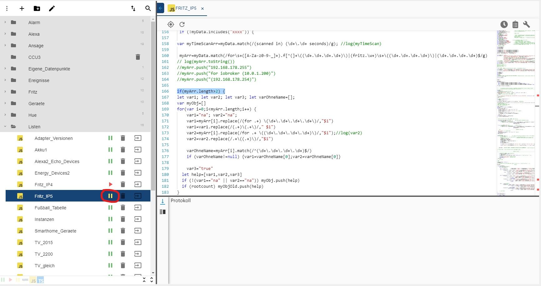Image resolution: width=541 pixels, height=286 pixels.
Task: Pause the TV_gleich script
Action: 110,265
